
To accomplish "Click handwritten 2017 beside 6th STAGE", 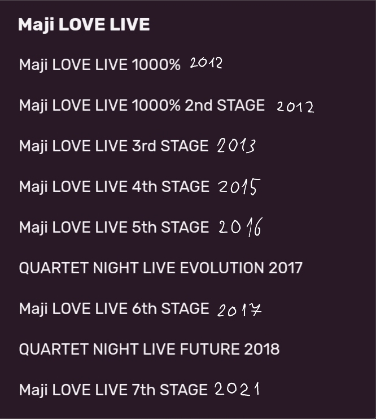I will coord(239,309).
